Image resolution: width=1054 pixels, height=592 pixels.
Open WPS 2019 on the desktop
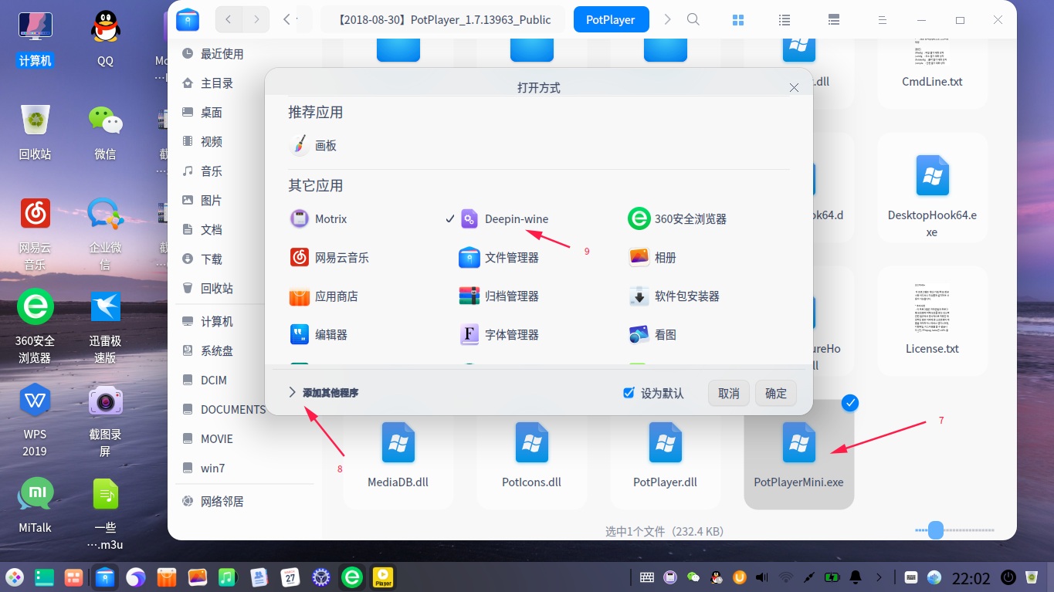pos(35,420)
